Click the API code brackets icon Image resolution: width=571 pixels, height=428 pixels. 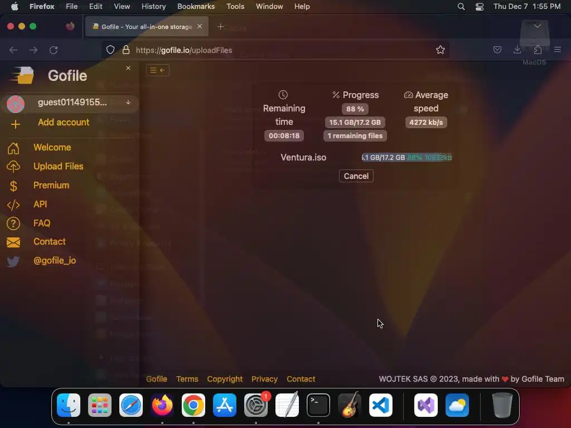click(x=13, y=205)
